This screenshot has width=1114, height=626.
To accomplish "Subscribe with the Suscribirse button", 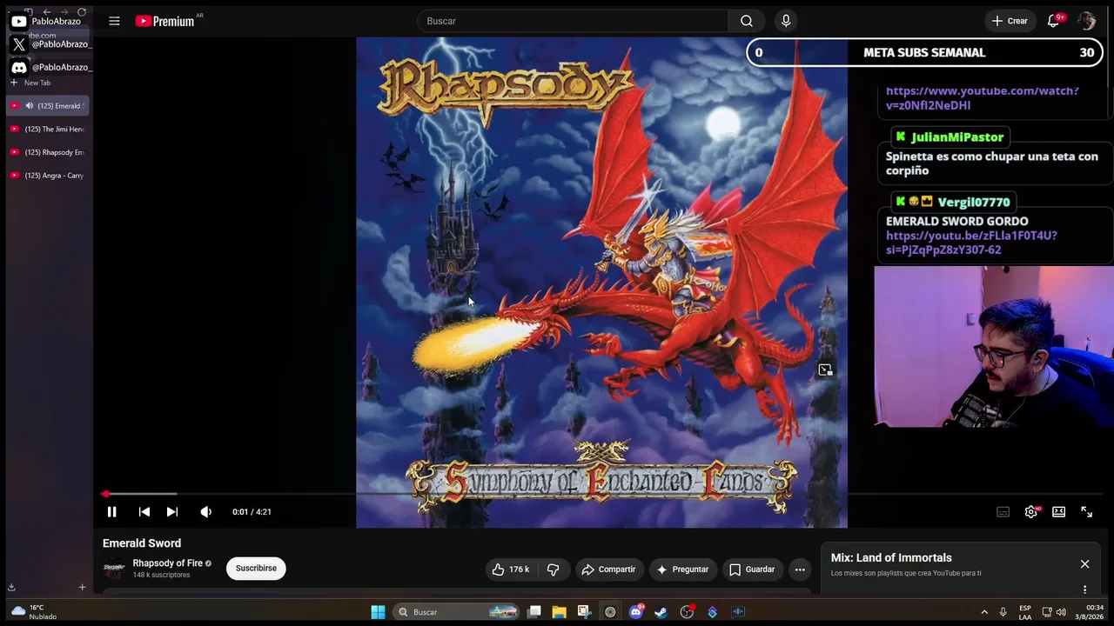I will [x=256, y=569].
